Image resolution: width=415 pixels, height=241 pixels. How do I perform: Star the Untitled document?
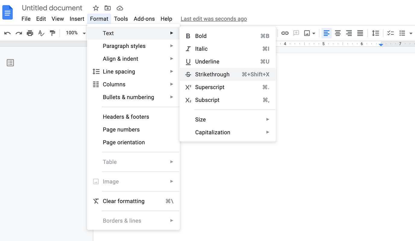96,8
